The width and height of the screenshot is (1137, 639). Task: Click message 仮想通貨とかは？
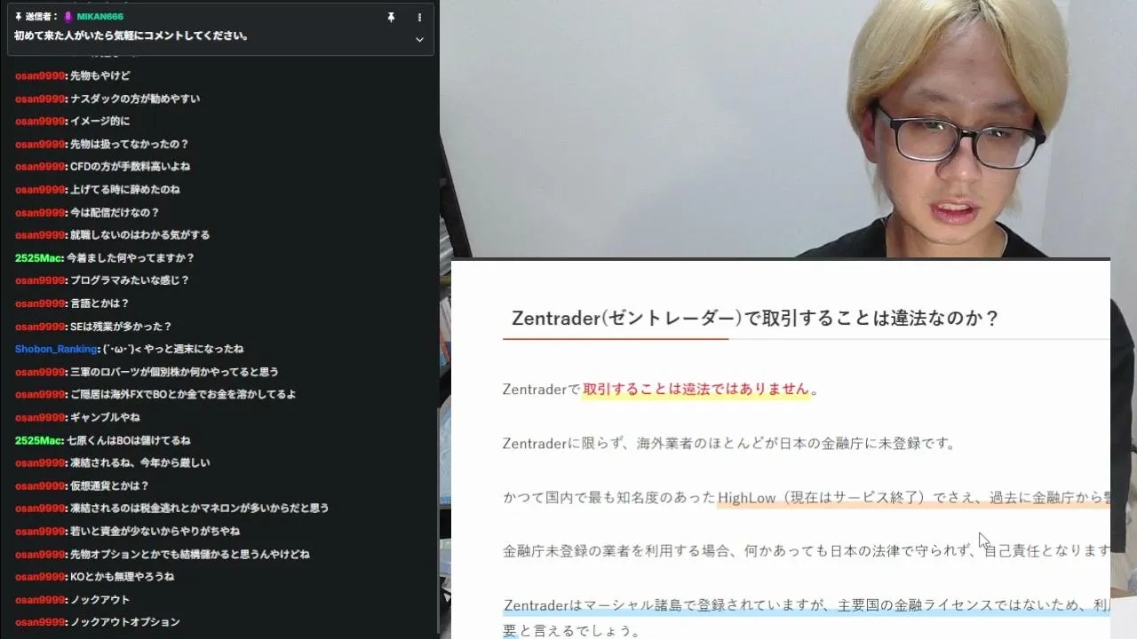point(110,485)
